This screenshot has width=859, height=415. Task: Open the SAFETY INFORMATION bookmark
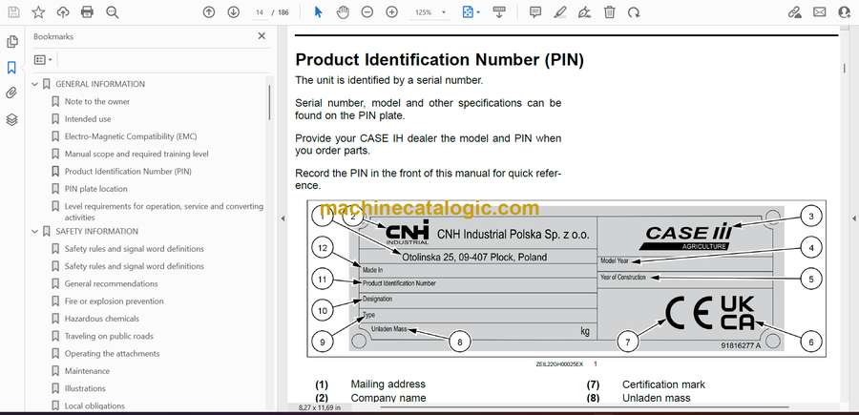pyautogui.click(x=97, y=232)
